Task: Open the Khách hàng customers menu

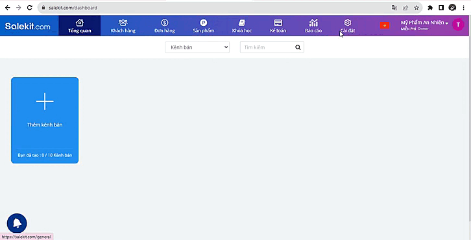Action: pos(123,26)
